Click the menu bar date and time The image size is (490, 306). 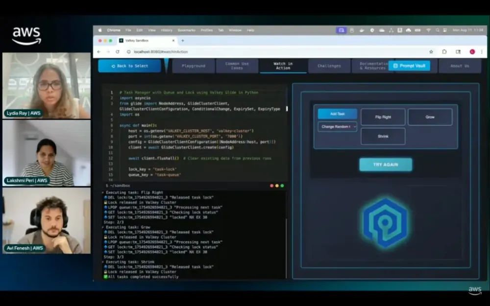coord(467,30)
